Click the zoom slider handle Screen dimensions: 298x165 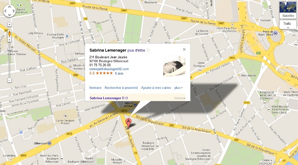pos(10,49)
